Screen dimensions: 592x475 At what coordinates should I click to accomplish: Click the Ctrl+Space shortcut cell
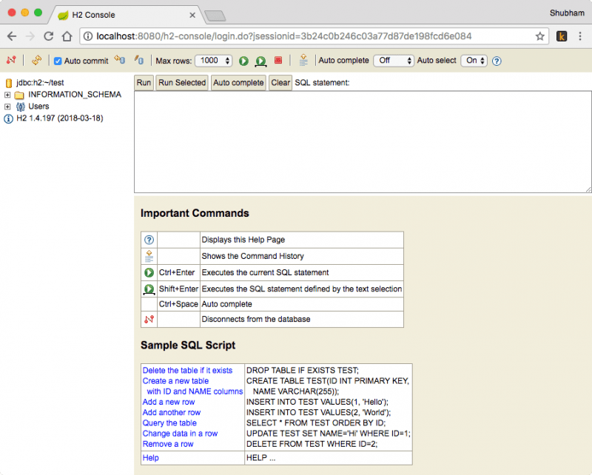[178, 304]
